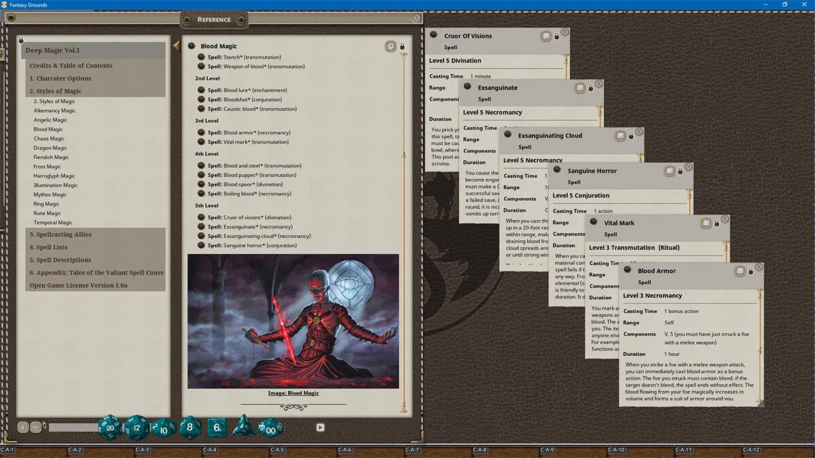
Task: Roll the d12 die
Action: (136, 427)
